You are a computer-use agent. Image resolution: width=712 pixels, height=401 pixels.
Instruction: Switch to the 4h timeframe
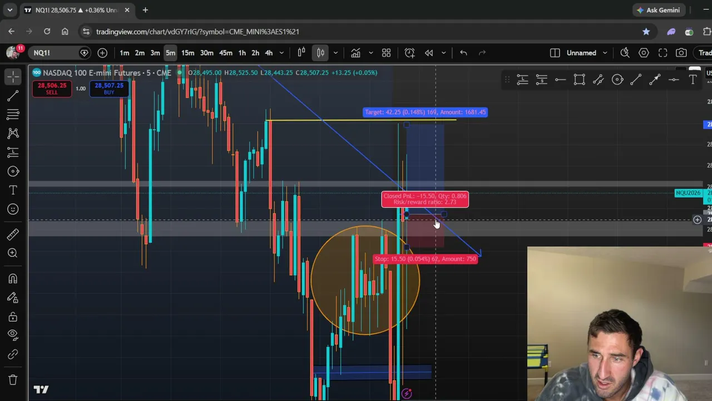(x=269, y=53)
